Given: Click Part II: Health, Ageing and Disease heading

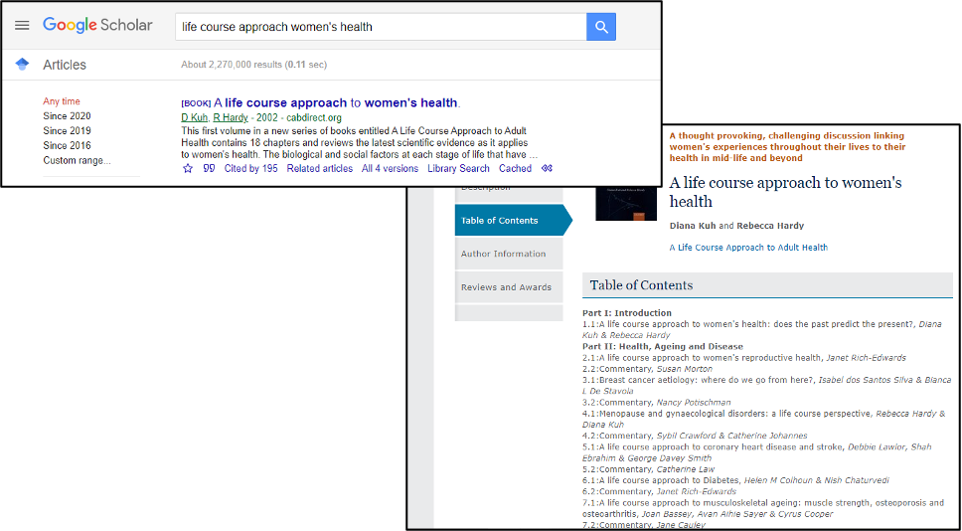Looking at the screenshot, I should click(x=663, y=347).
